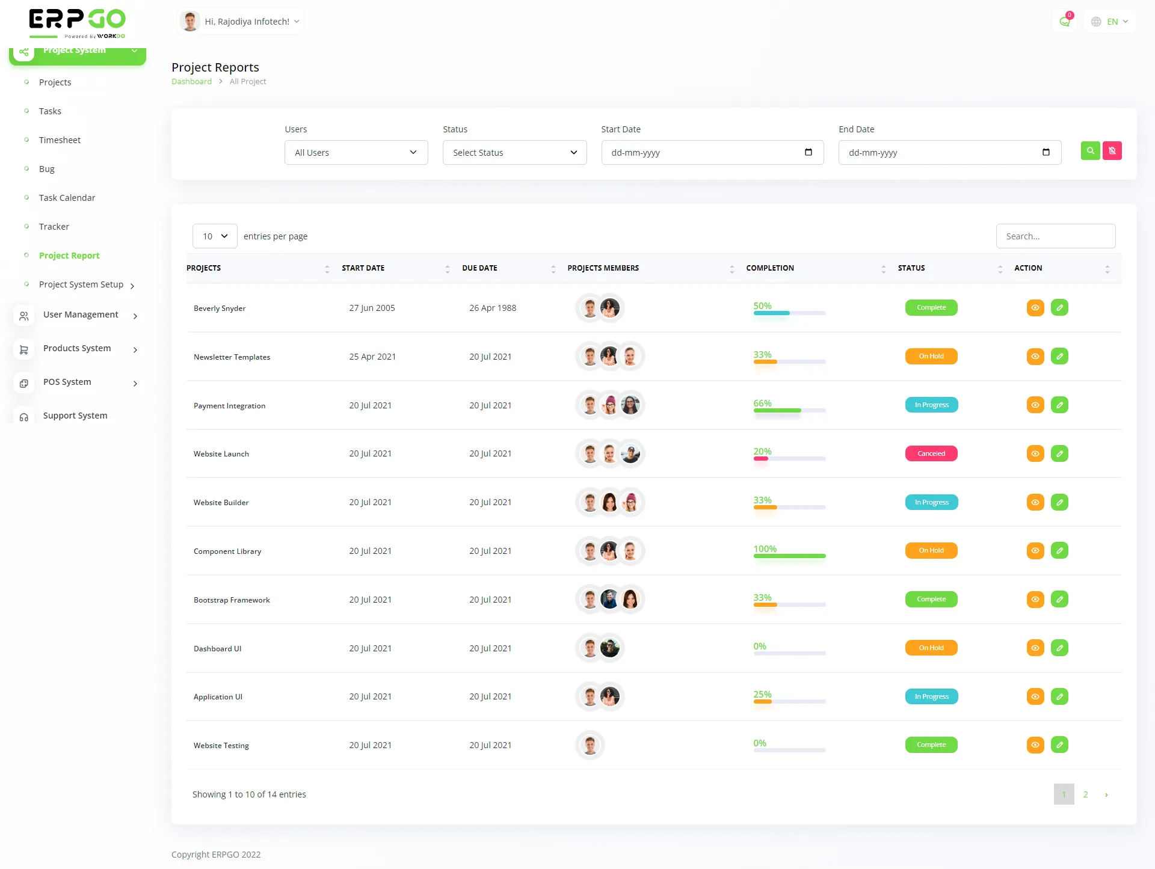The image size is (1155, 869).
Task: Click the Component Library completion progress bar
Action: click(789, 556)
